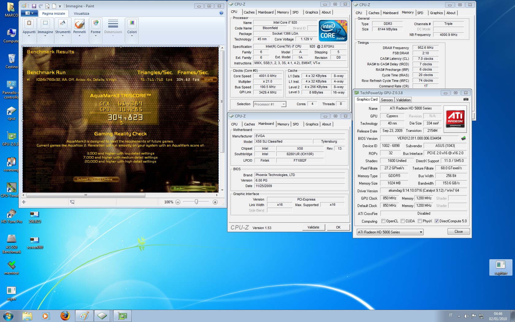
Task: Click the BIOS Version field in GPU-Z
Action: 419,138
